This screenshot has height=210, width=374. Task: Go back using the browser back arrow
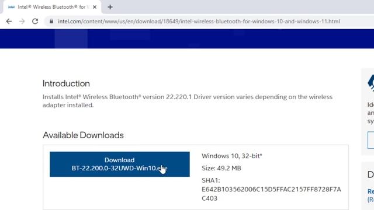click(x=9, y=22)
